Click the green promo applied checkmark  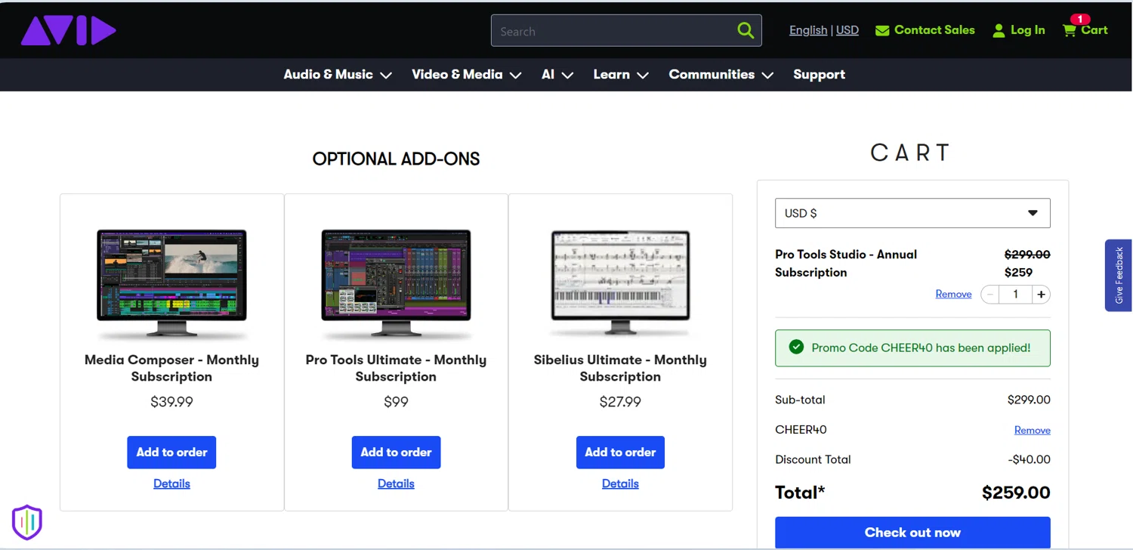pyautogui.click(x=795, y=348)
